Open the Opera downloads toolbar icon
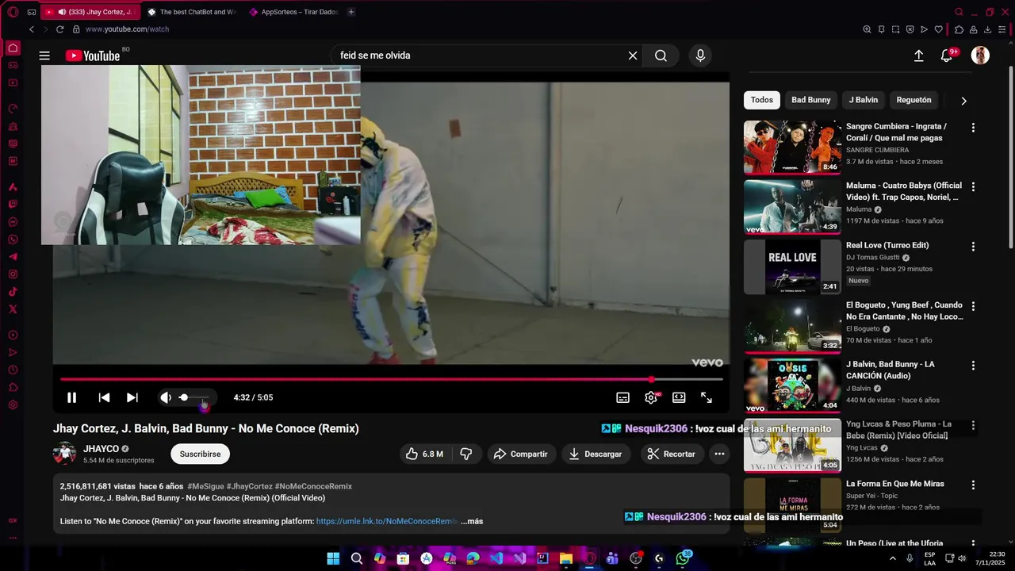The height and width of the screenshot is (571, 1015). (988, 29)
